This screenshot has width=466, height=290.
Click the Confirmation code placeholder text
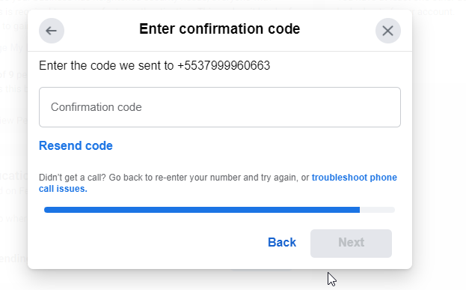pyautogui.click(x=96, y=107)
